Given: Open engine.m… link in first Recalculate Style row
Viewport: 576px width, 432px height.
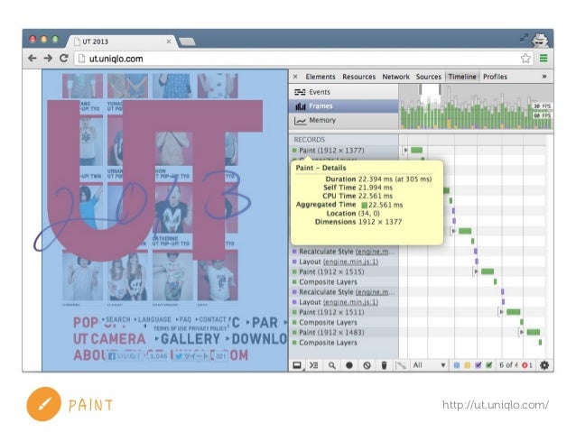Looking at the screenshot, I should [375, 252].
